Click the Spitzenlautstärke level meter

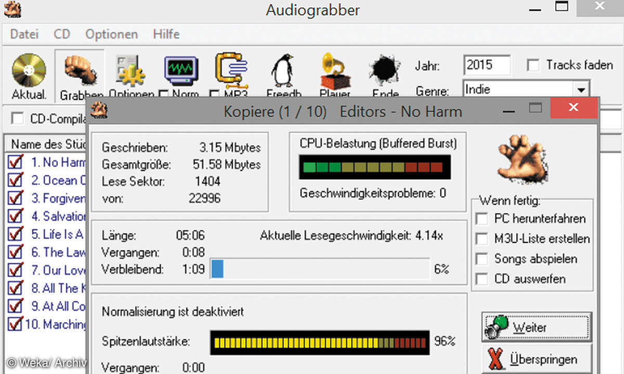coord(320,342)
